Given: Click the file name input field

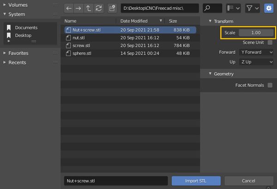Looking at the screenshot, I should point(116,181).
